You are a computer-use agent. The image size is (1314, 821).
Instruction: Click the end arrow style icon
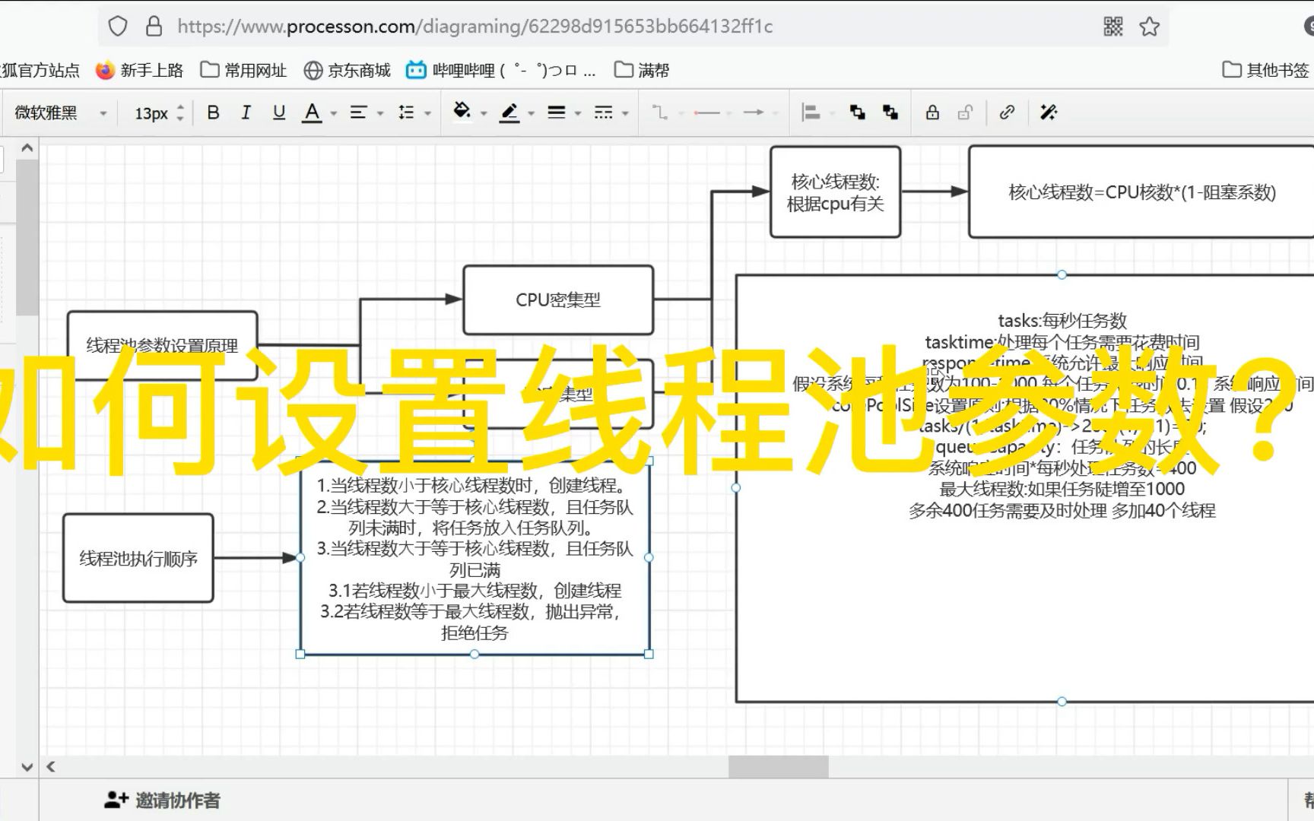pos(754,113)
